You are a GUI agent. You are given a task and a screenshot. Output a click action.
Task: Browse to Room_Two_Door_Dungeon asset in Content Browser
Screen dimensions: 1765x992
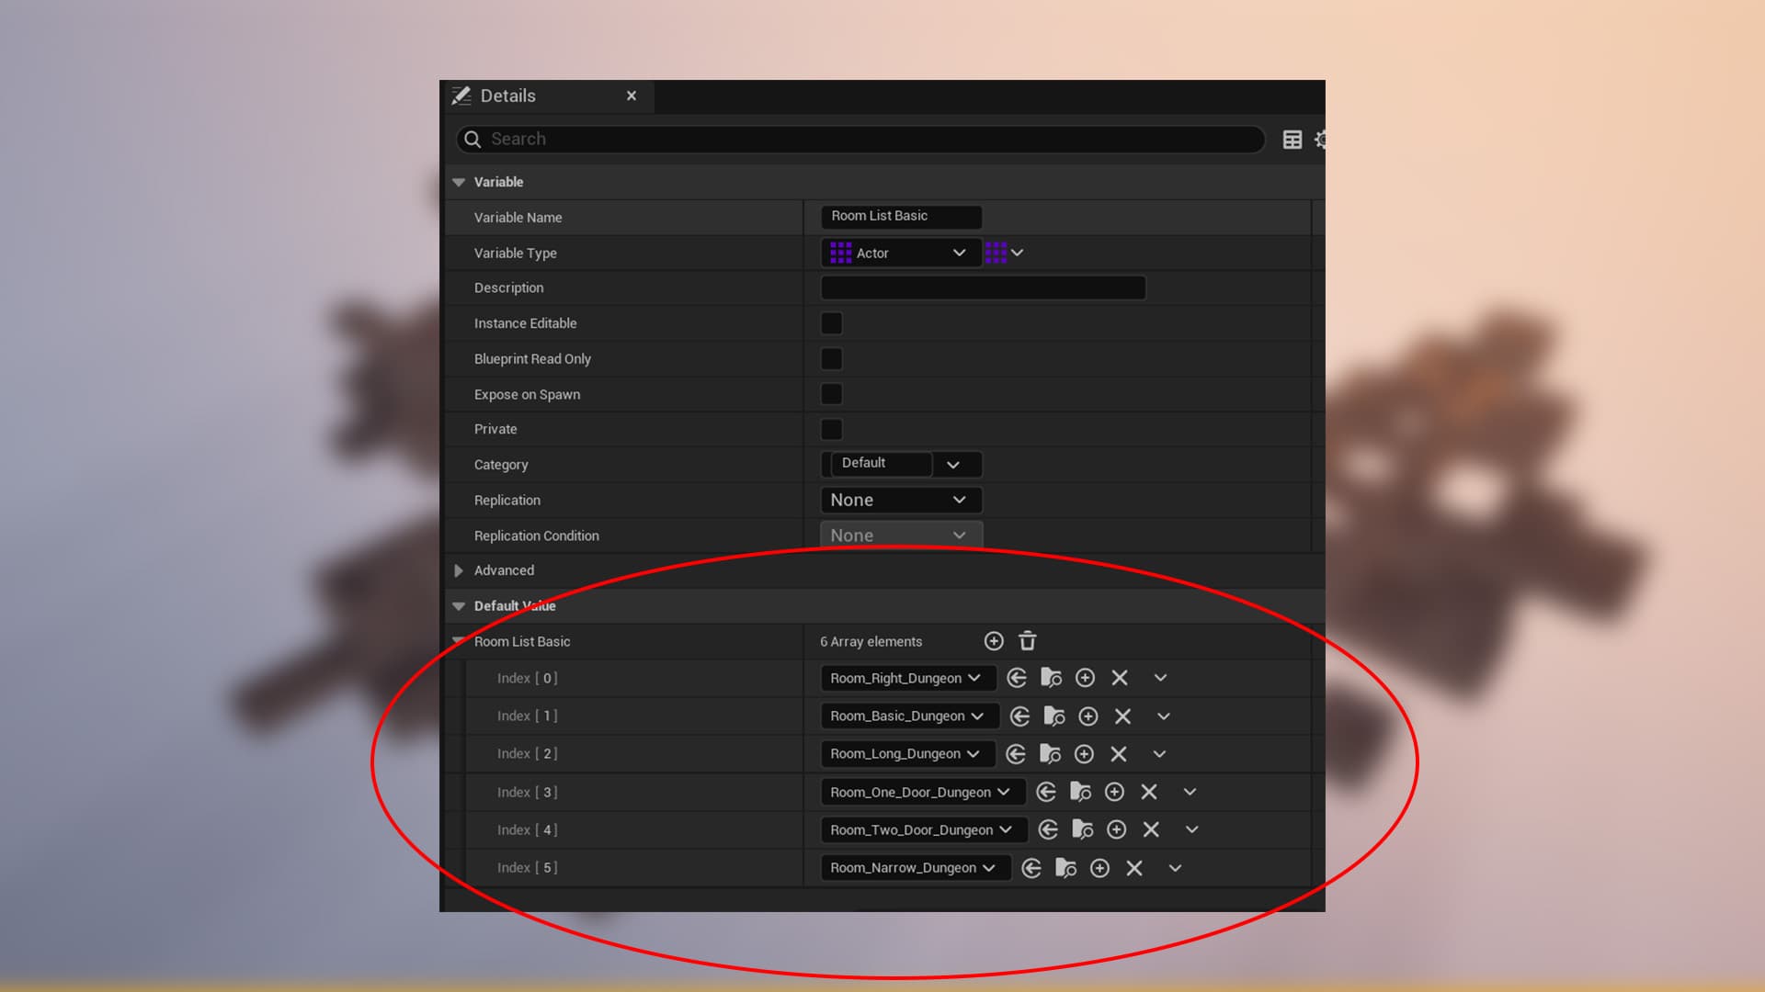pos(1083,830)
